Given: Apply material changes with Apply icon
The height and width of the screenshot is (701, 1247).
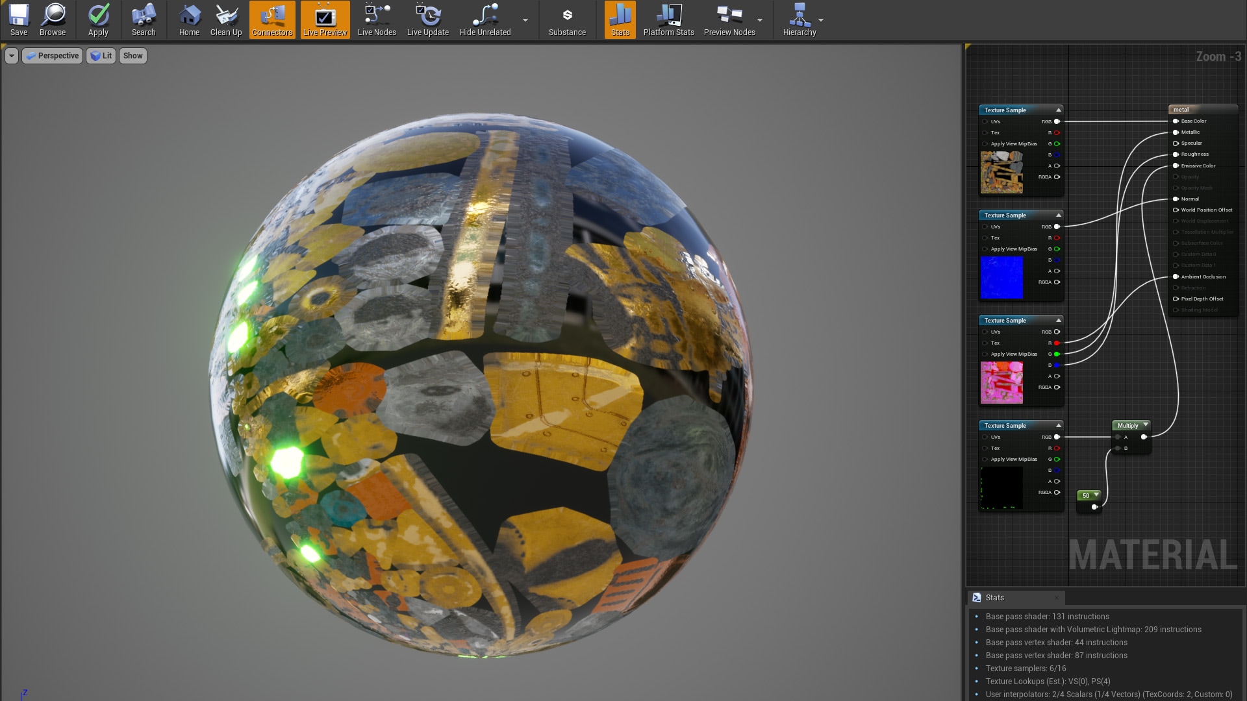Looking at the screenshot, I should point(98,19).
